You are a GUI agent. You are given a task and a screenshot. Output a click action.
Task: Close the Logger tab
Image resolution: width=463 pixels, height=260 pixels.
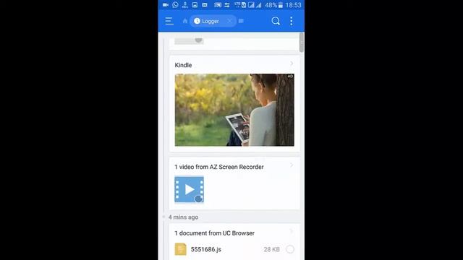click(x=229, y=21)
